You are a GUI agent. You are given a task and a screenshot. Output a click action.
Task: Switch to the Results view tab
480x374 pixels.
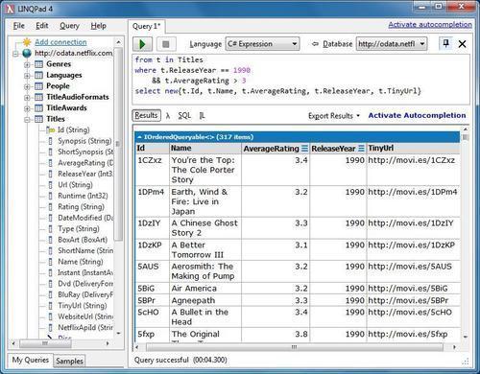click(x=146, y=115)
